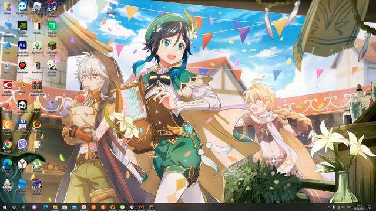Launch Firefox from the desktop
Image resolution: width=376 pixels, height=211 pixels.
[x=8, y=105]
